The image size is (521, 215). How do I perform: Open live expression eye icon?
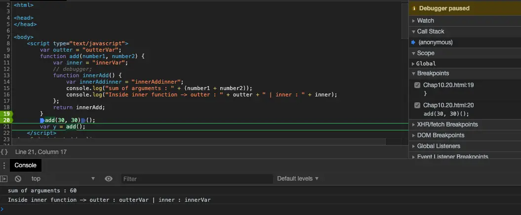(x=109, y=179)
